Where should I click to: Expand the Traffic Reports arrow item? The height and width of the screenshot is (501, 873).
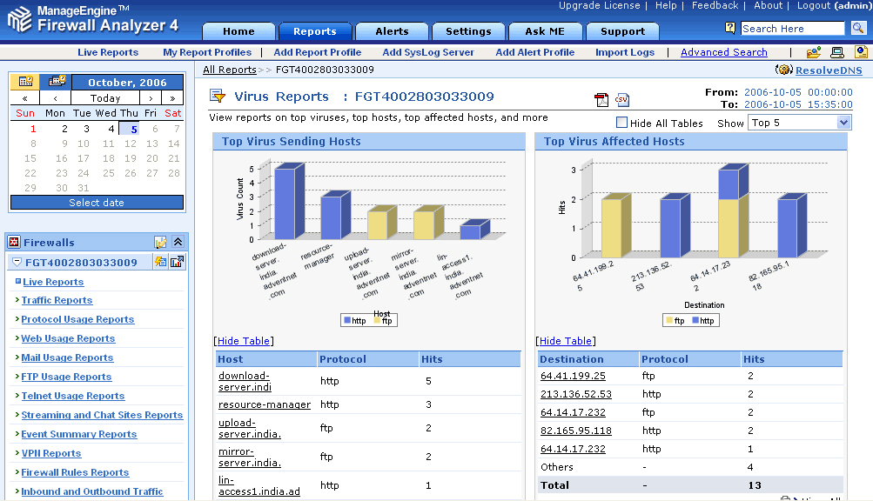(17, 300)
